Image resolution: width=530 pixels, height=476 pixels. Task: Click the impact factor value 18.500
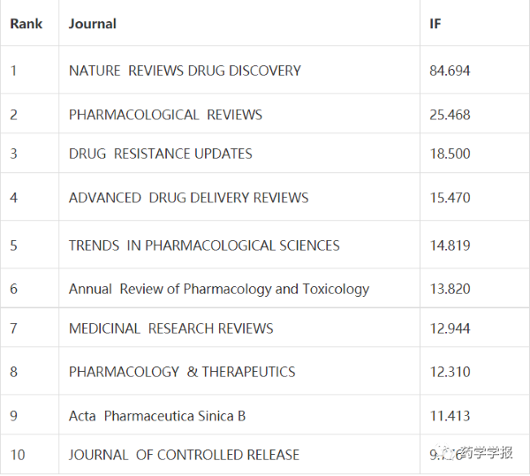click(x=450, y=154)
